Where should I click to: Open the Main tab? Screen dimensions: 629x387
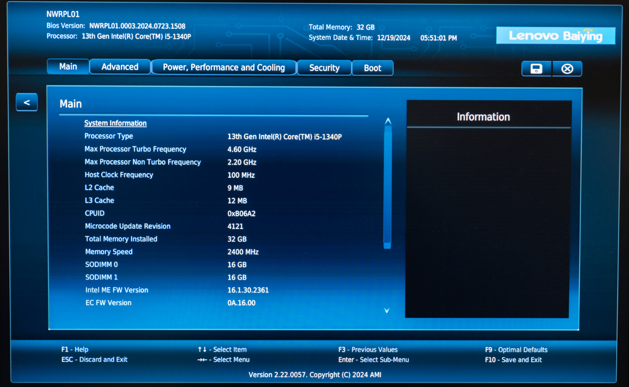tap(68, 67)
